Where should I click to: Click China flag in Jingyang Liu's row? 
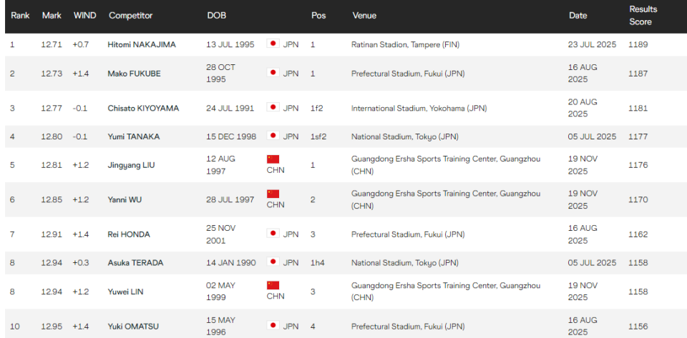tap(273, 159)
